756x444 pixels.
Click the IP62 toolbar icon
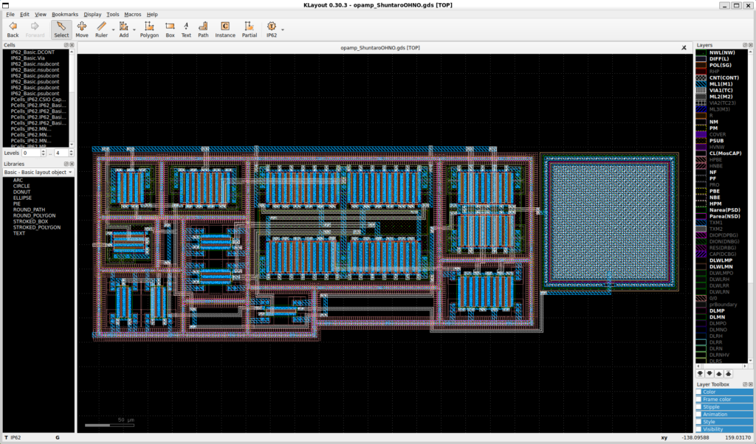(x=272, y=29)
